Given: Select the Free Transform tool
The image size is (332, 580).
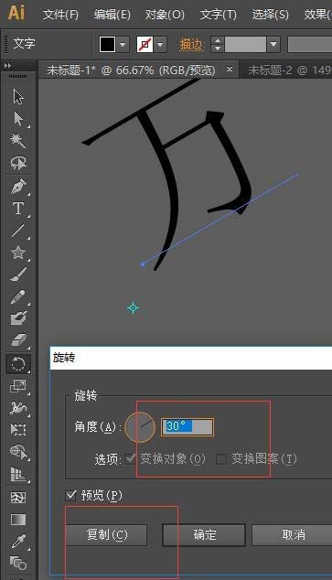Looking at the screenshot, I should point(18,430).
